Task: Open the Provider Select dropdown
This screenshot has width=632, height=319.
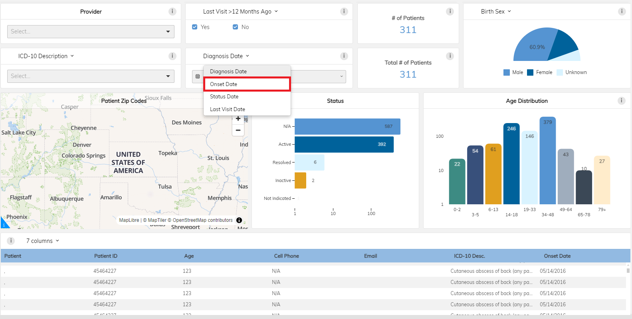Action: [91, 31]
